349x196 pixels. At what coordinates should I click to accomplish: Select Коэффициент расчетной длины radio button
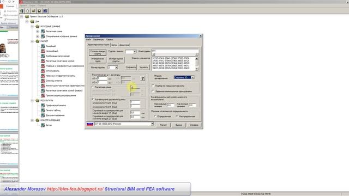point(93,100)
